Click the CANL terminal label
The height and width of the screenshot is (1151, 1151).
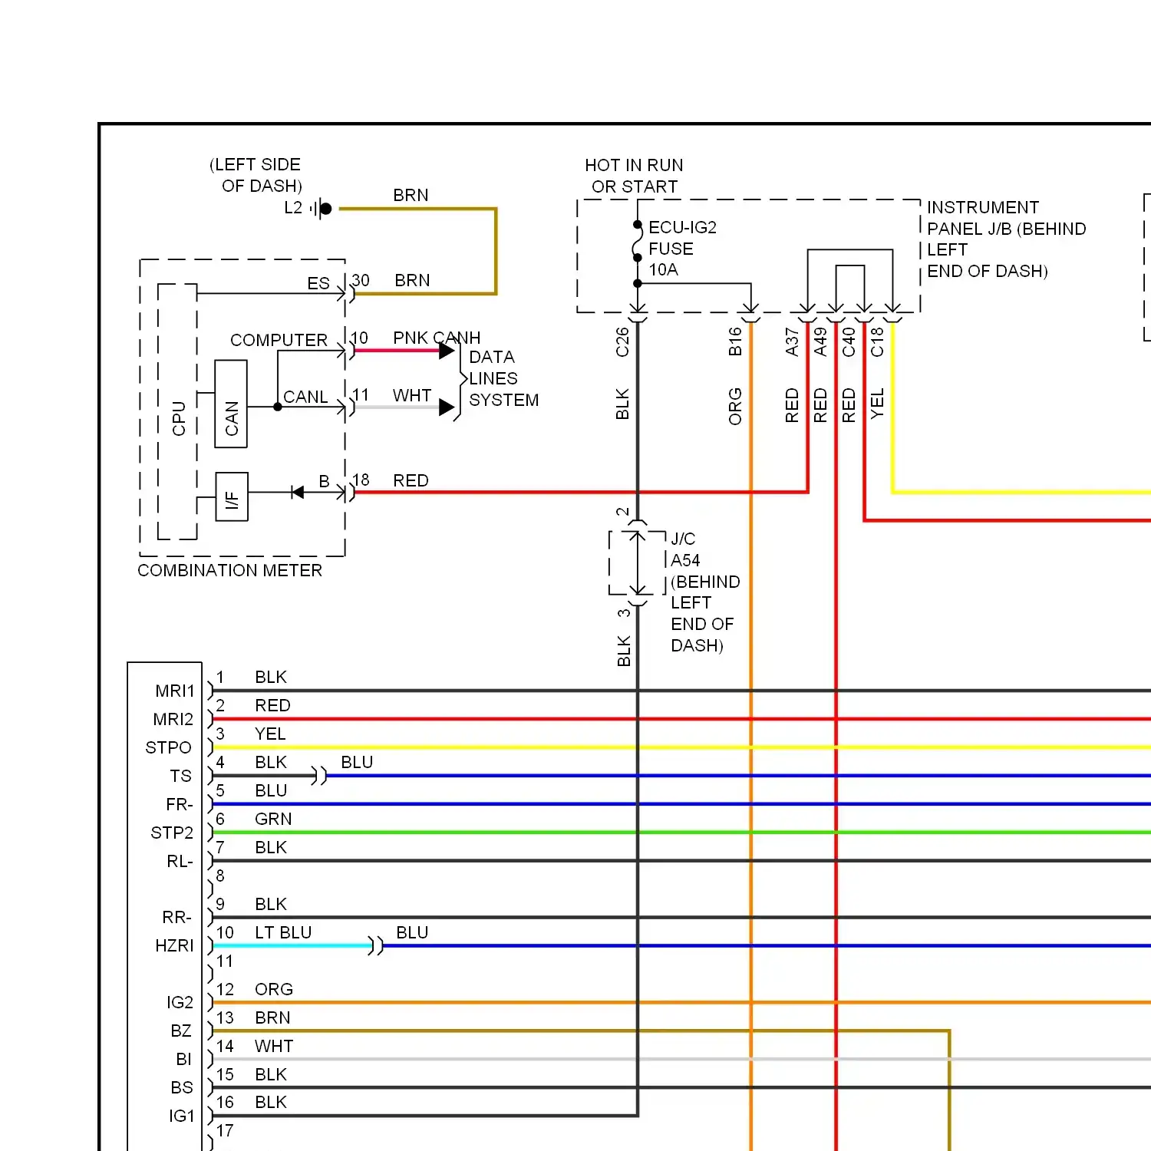coord(305,397)
